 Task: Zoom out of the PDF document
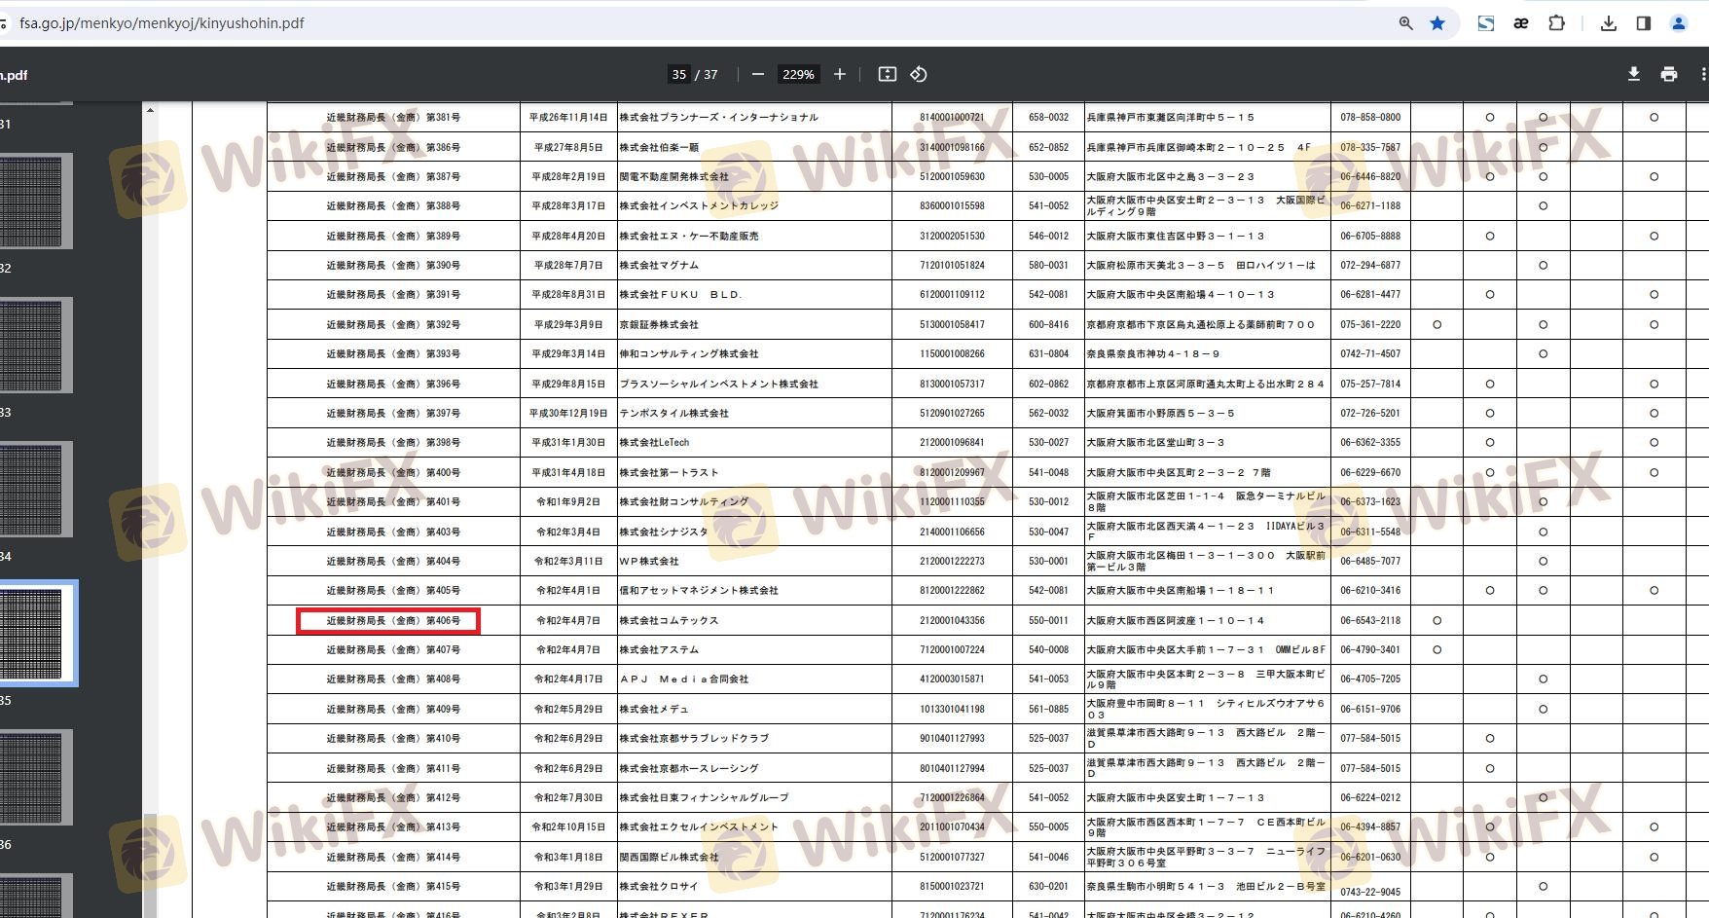point(758,75)
